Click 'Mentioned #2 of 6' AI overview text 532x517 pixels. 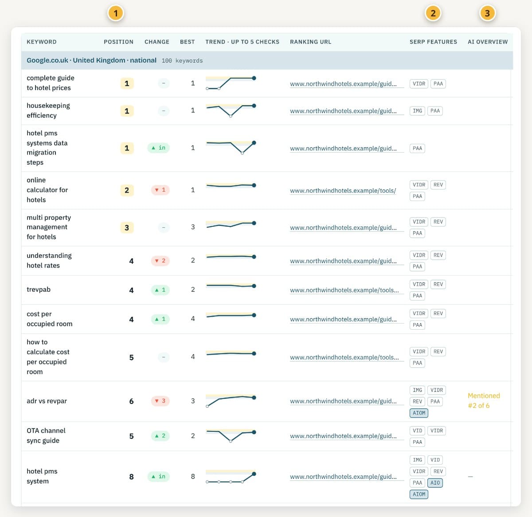click(x=484, y=401)
